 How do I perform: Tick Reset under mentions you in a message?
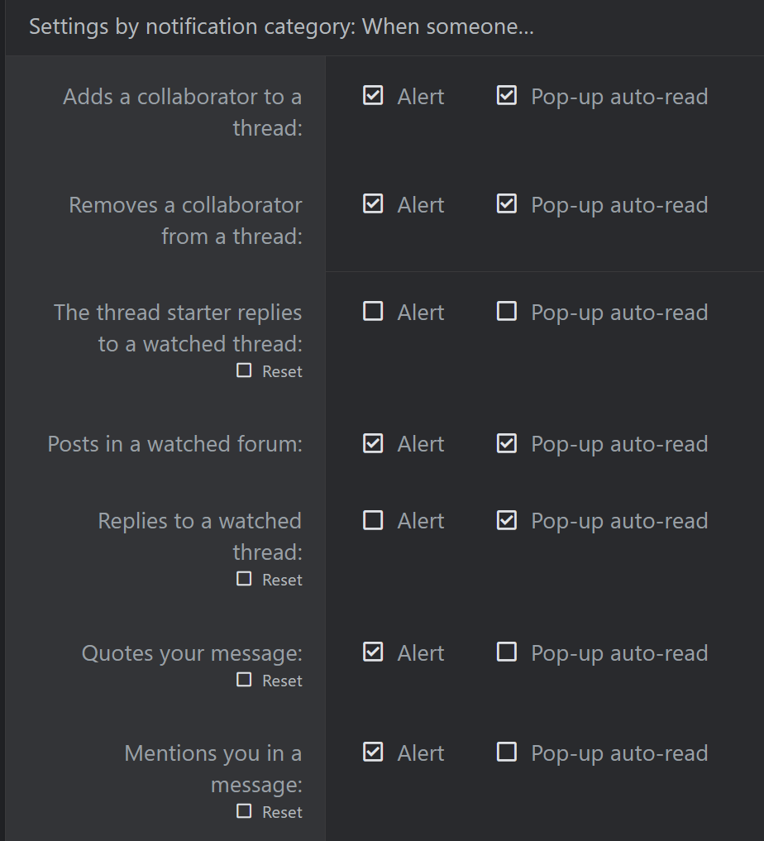coord(244,812)
